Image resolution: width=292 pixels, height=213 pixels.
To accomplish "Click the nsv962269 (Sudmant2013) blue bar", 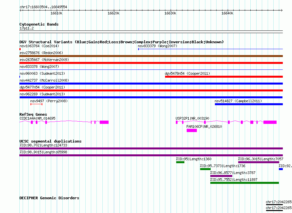I will pyautogui.click(x=151, y=97).
